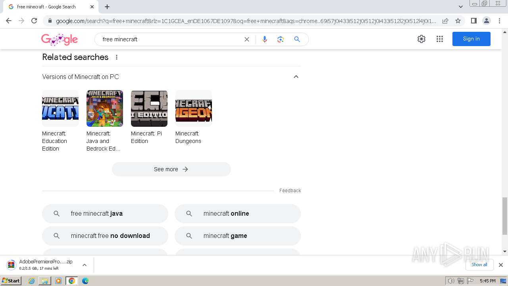The image size is (508, 286).
Task: Open a new browser tab
Action: (107, 7)
